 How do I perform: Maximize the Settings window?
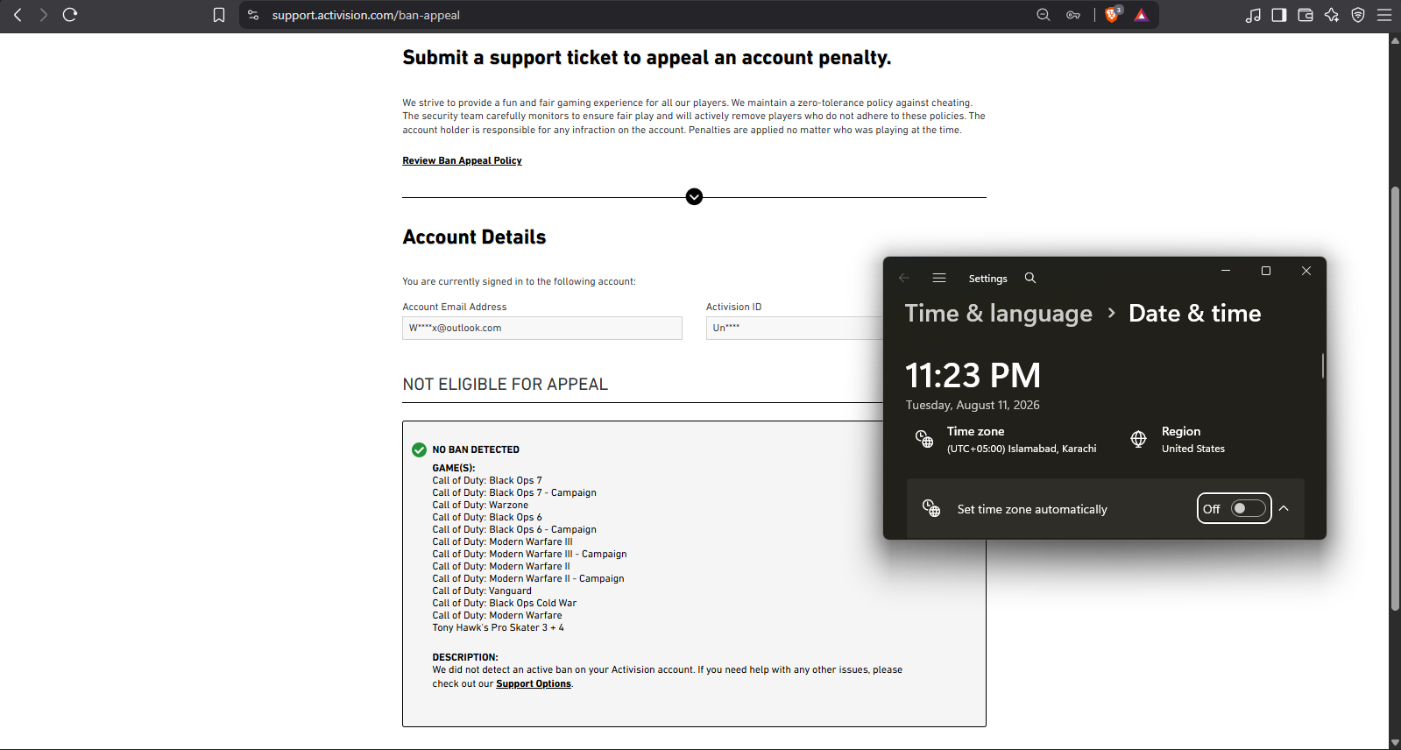coord(1266,271)
